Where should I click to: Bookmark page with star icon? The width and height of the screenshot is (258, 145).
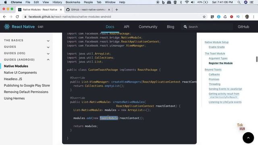(204, 17)
